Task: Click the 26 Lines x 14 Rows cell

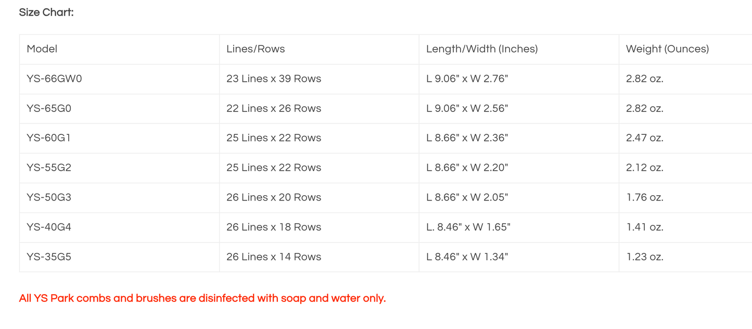Action: pos(274,257)
